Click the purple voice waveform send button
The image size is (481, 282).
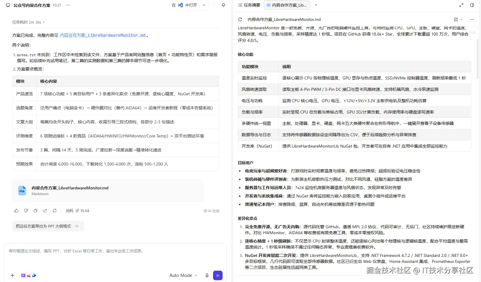click(218, 275)
